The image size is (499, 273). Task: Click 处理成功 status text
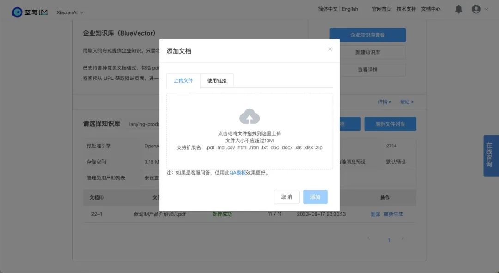coord(222,214)
